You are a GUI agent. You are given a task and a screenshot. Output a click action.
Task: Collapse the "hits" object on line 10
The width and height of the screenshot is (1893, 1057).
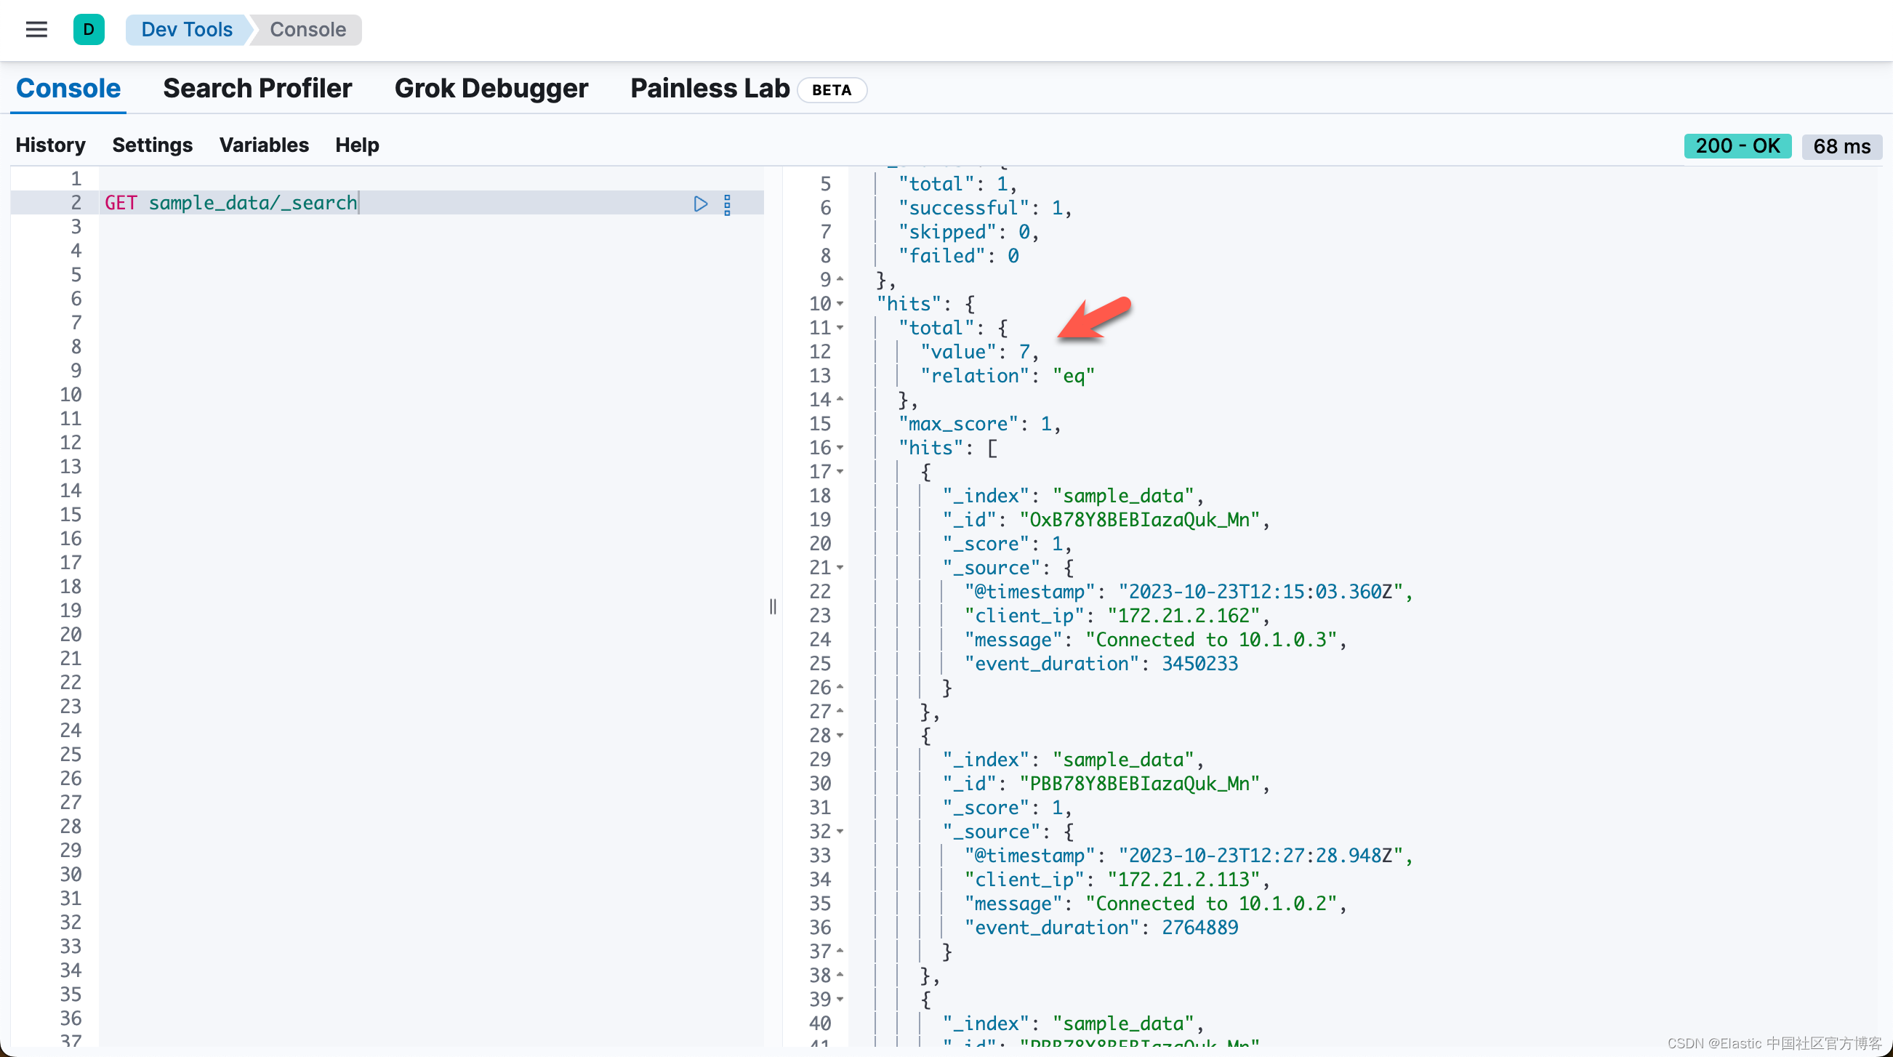838,304
